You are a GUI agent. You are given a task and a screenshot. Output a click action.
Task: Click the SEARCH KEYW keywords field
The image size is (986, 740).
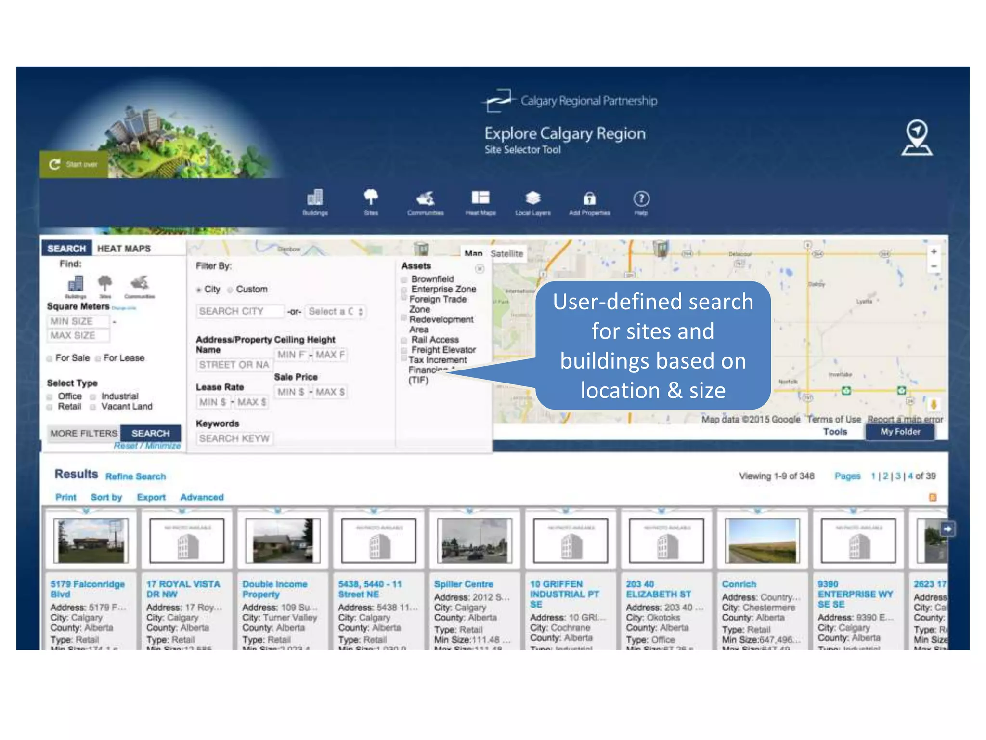[x=234, y=438]
